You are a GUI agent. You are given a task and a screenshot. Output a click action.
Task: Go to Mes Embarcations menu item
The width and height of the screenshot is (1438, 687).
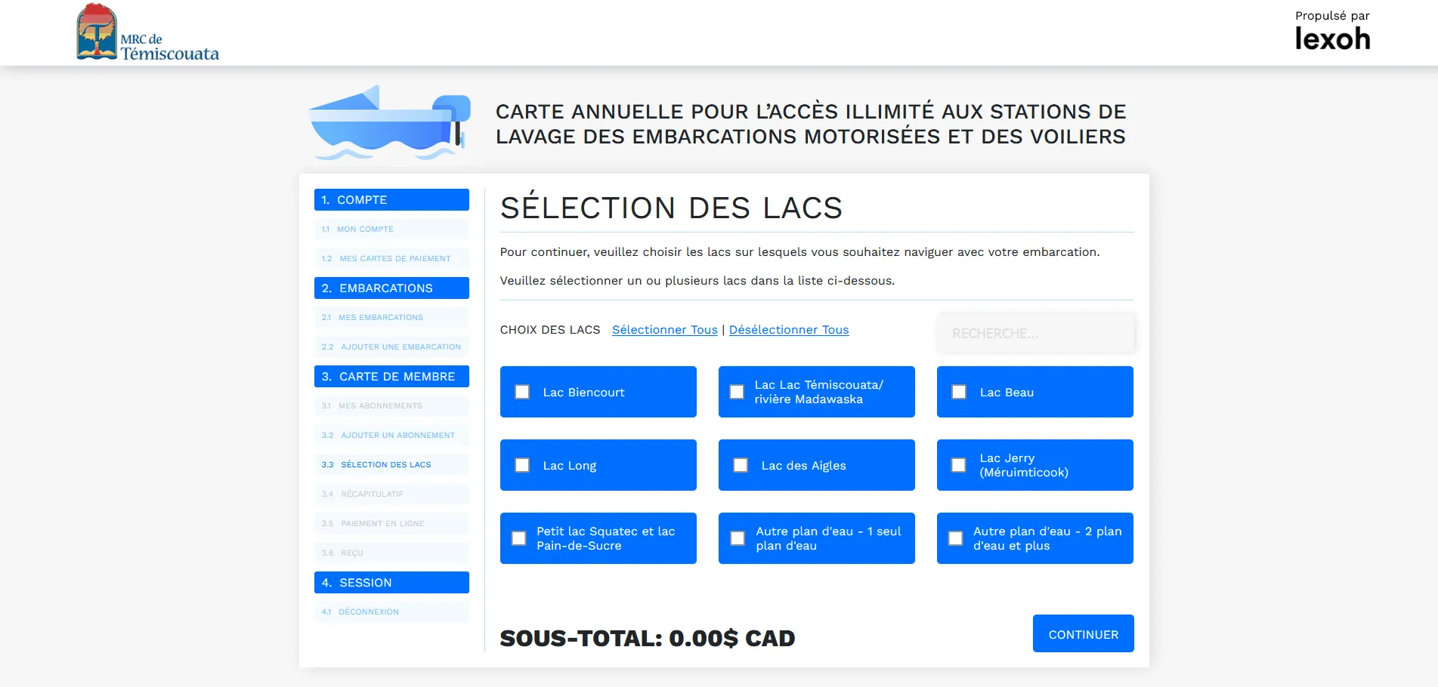click(x=381, y=318)
